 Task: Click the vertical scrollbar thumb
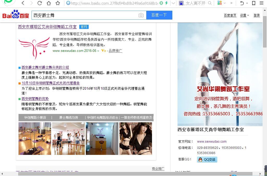coord(265,32)
